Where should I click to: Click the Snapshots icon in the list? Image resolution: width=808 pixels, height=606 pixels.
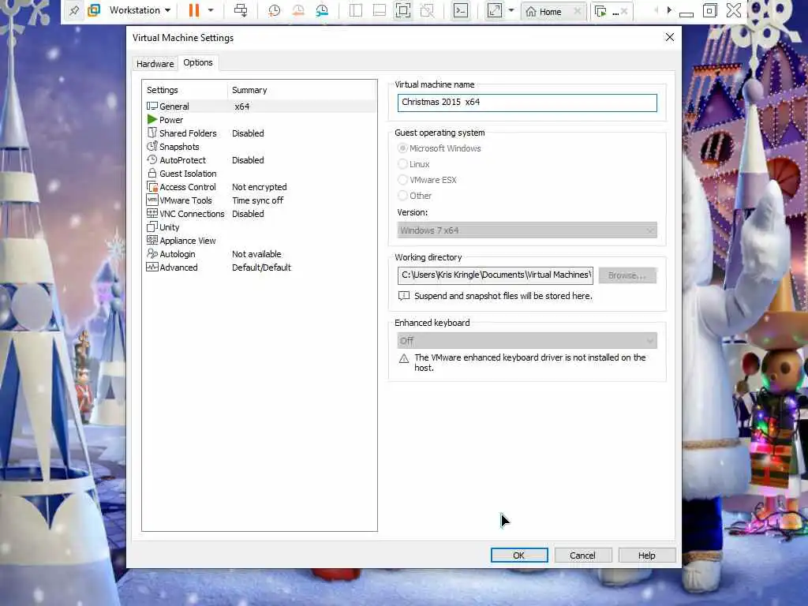tap(152, 146)
